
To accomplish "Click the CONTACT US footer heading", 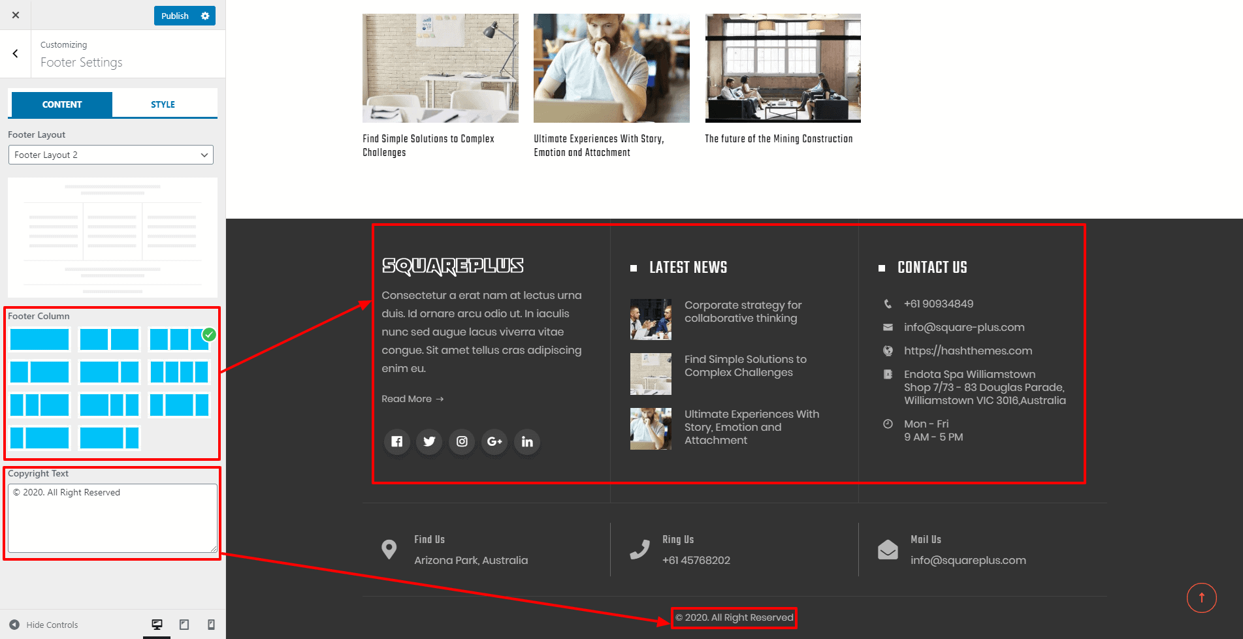I will [x=932, y=268].
